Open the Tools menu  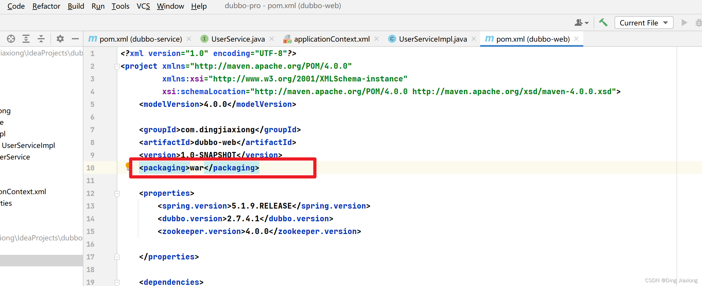click(120, 6)
